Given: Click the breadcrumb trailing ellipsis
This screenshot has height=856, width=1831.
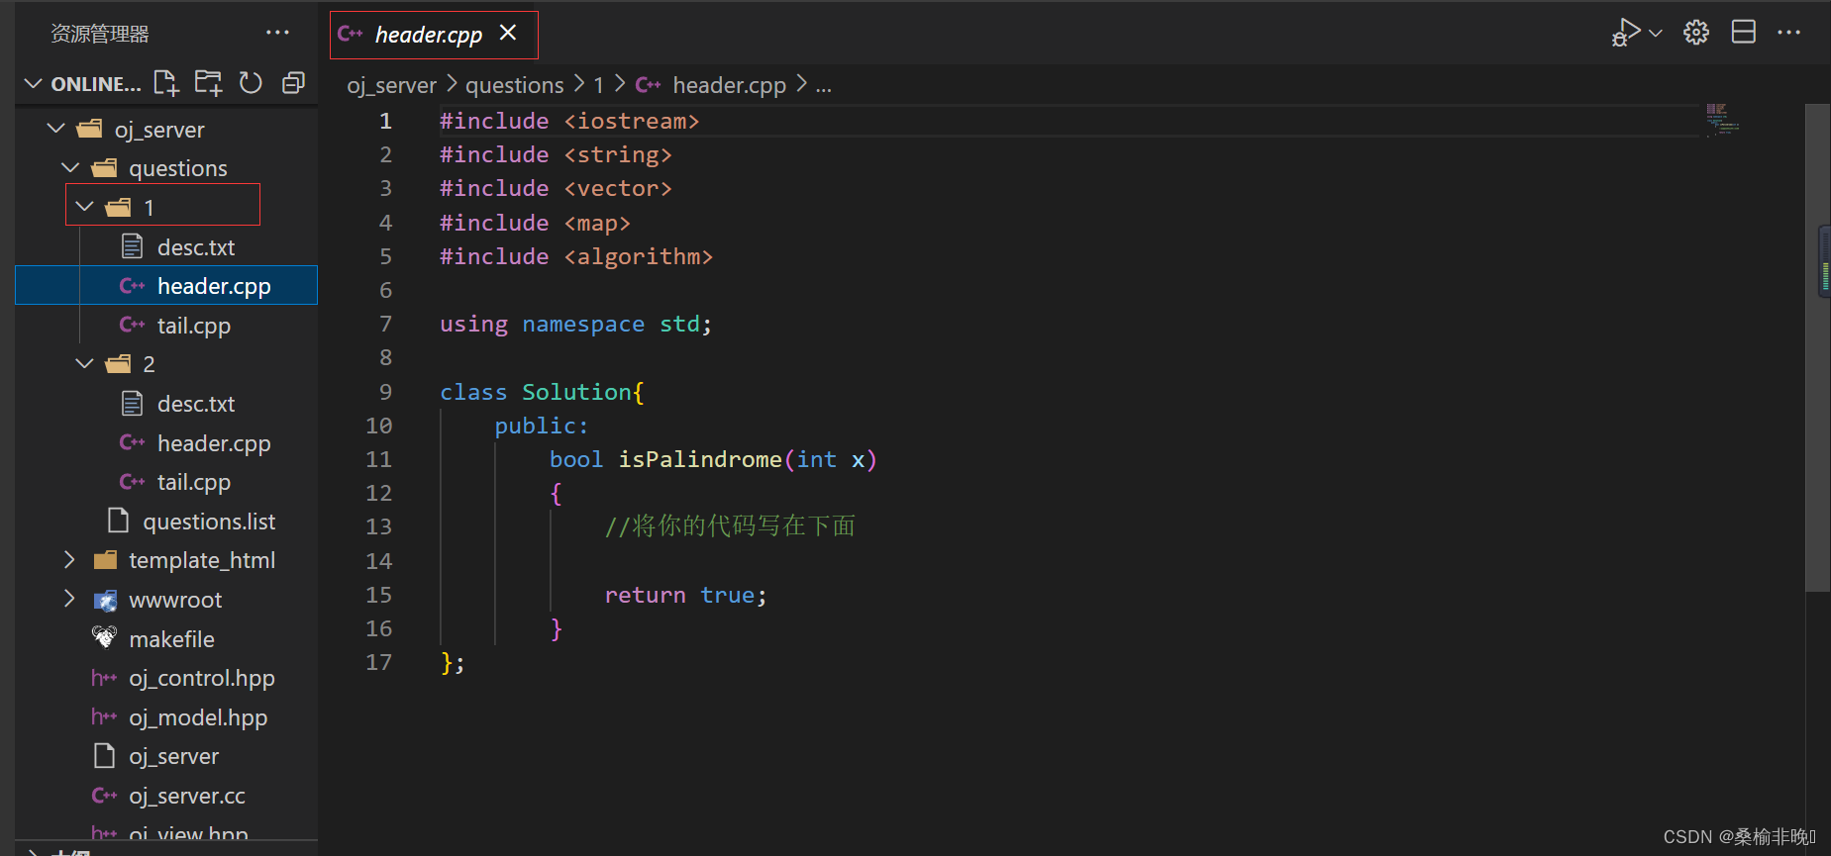Looking at the screenshot, I should click(x=823, y=85).
